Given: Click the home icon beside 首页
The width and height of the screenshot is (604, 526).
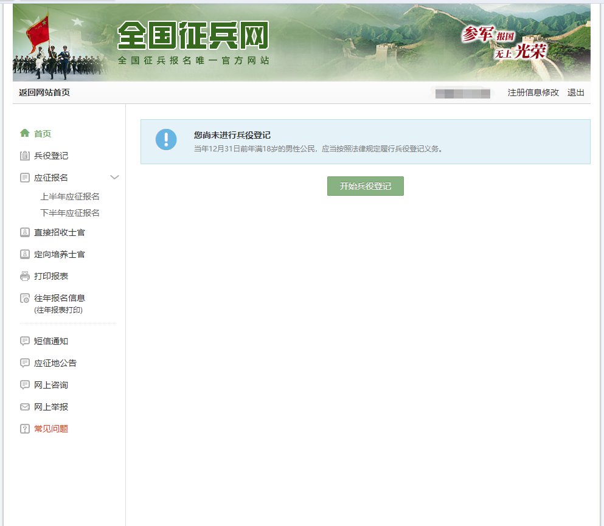Looking at the screenshot, I should tap(25, 133).
